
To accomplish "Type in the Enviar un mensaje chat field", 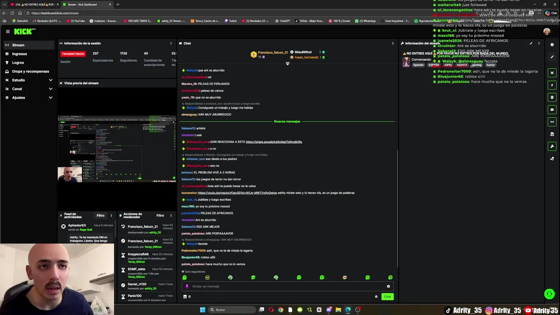I will (x=287, y=286).
